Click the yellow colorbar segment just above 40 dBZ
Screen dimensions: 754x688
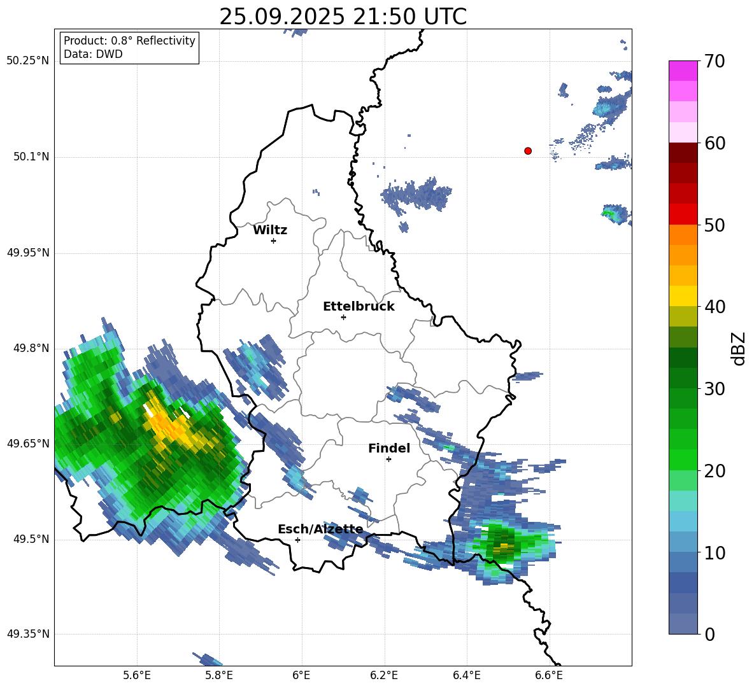click(683, 296)
